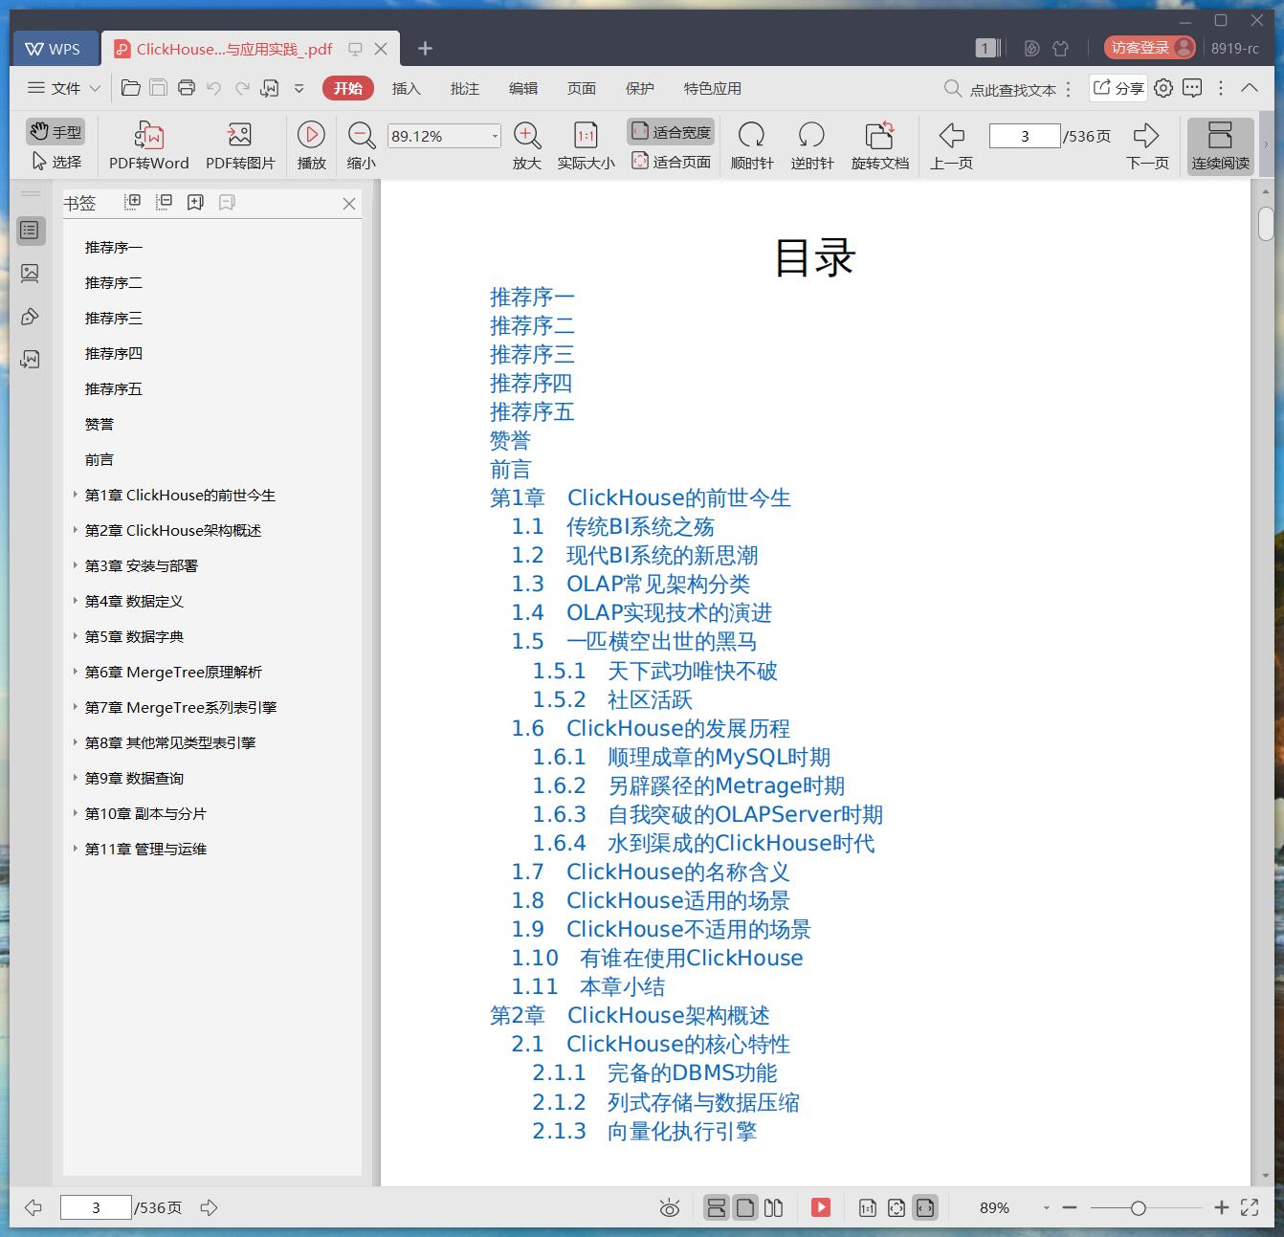Open link 1.10 有谁在使用ClickHouse
1284x1237 pixels.
coord(656,959)
